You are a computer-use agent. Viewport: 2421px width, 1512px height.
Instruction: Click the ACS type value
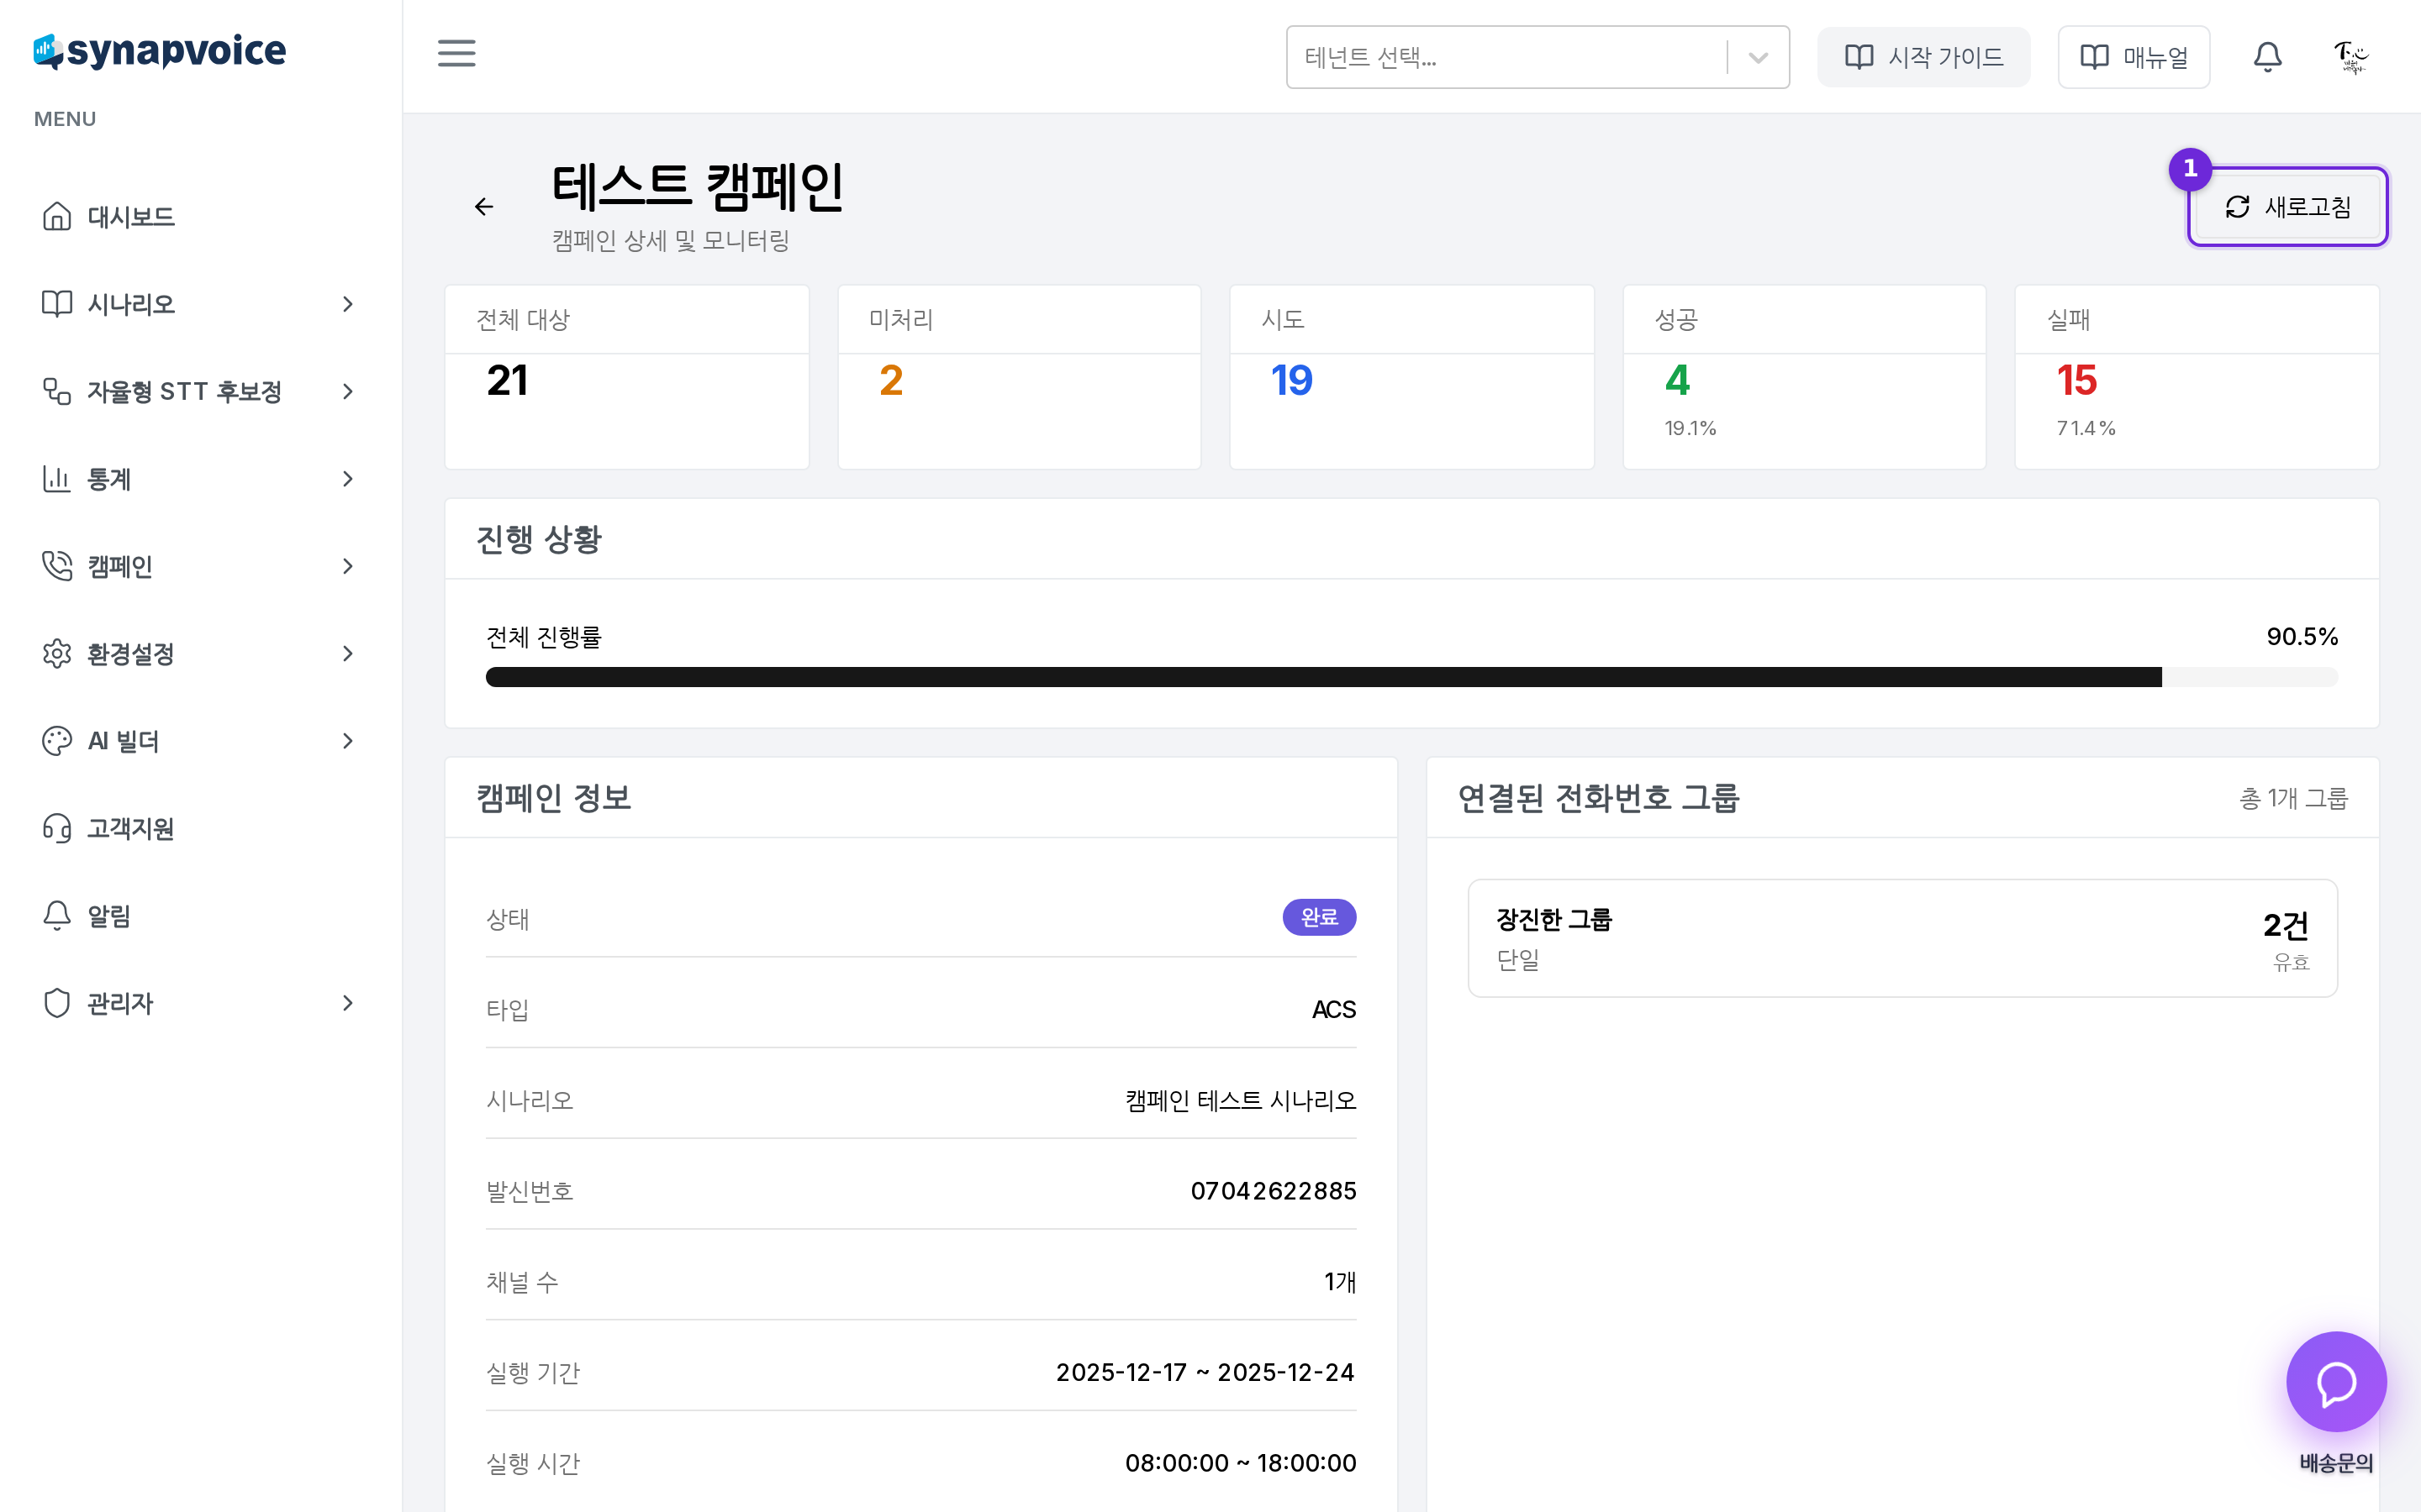click(x=1333, y=1009)
